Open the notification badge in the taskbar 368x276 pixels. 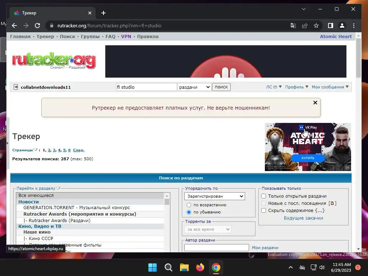358,267
